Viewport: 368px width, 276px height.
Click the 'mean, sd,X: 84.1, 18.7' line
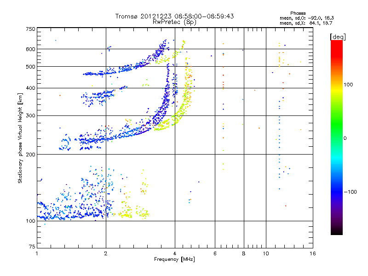pos(306,23)
